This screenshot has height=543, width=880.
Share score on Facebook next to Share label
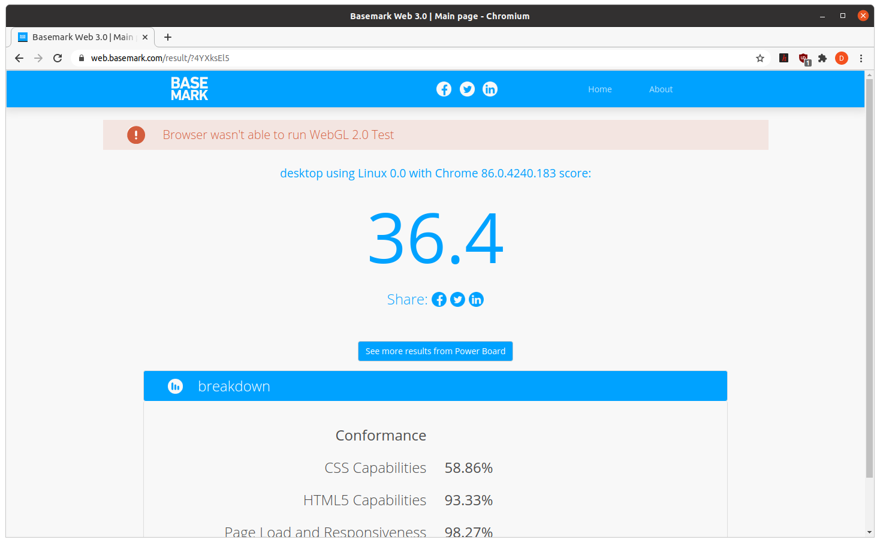[439, 300]
